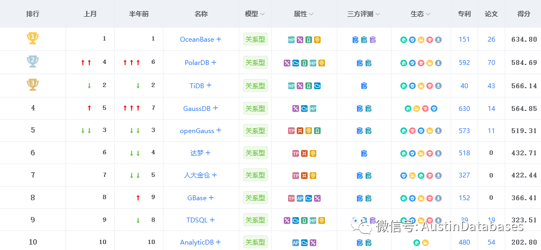Click the blue cloud badge in PolarDB row
Viewport: 541px width, 250px height.
(x=296, y=63)
